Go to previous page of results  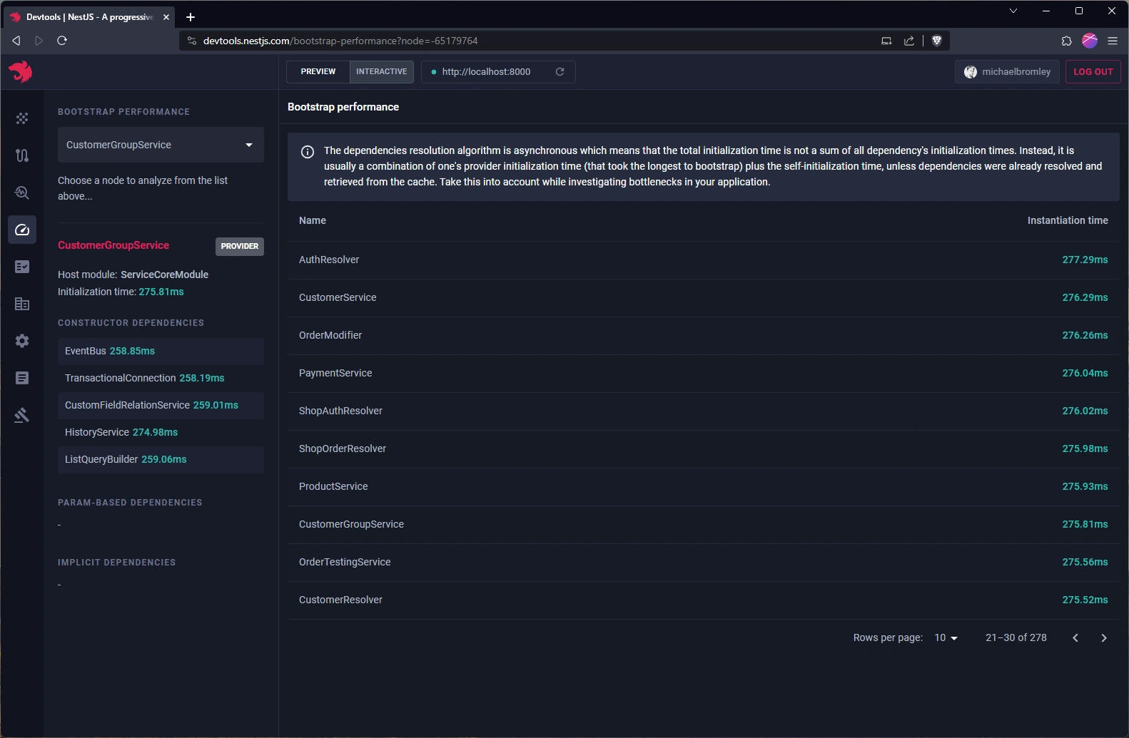point(1075,638)
